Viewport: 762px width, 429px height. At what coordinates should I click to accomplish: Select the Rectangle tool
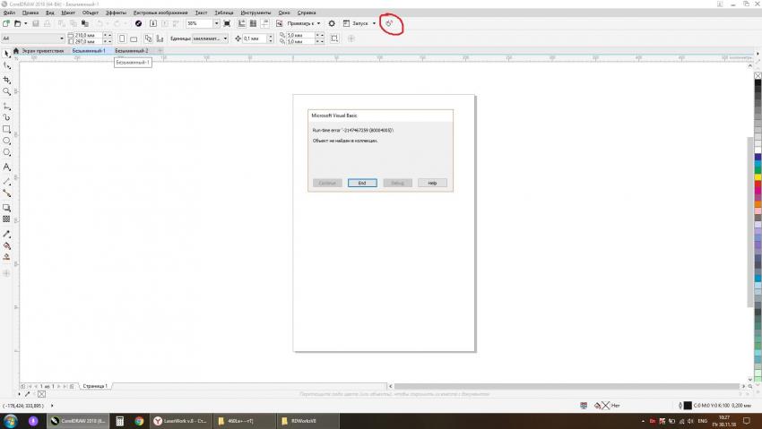coord(7,129)
